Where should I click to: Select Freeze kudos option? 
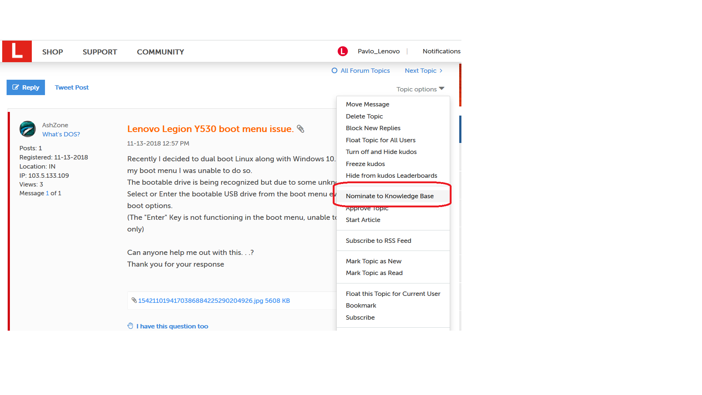365,164
